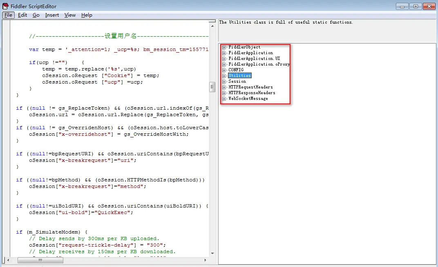Select FiddlerObject in class tree
Screen dimensions: 438x267
[244, 47]
